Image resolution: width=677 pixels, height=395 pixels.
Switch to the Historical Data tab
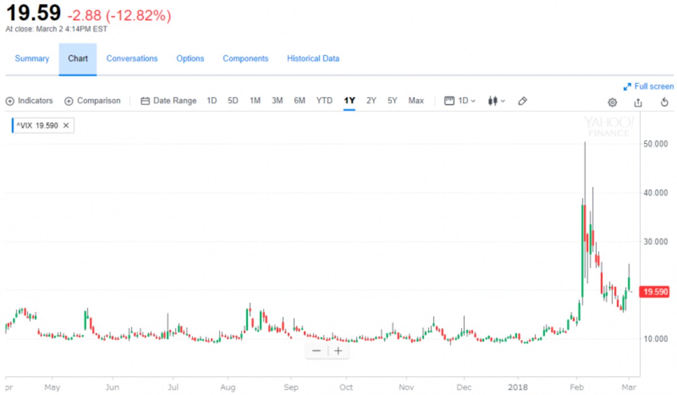pos(313,59)
